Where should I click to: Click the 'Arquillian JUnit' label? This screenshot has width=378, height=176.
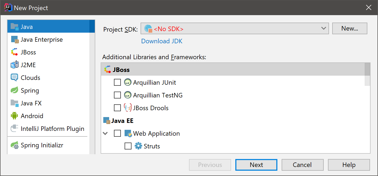coord(154,83)
